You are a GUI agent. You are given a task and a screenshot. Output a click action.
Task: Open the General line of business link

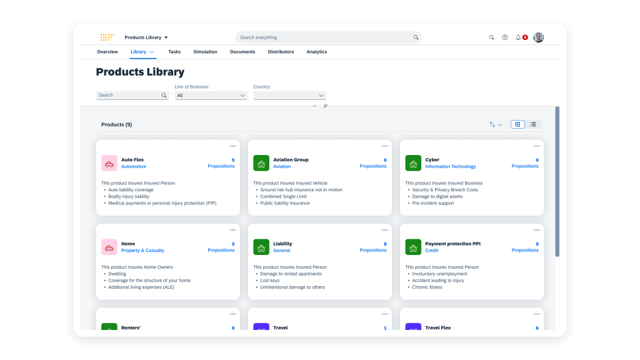point(282,251)
